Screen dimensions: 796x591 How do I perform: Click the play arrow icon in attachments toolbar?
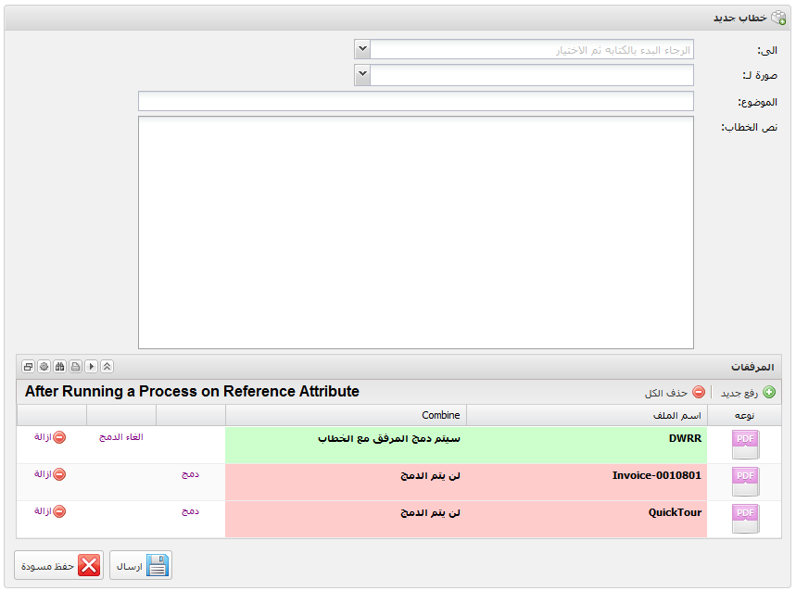click(x=92, y=366)
